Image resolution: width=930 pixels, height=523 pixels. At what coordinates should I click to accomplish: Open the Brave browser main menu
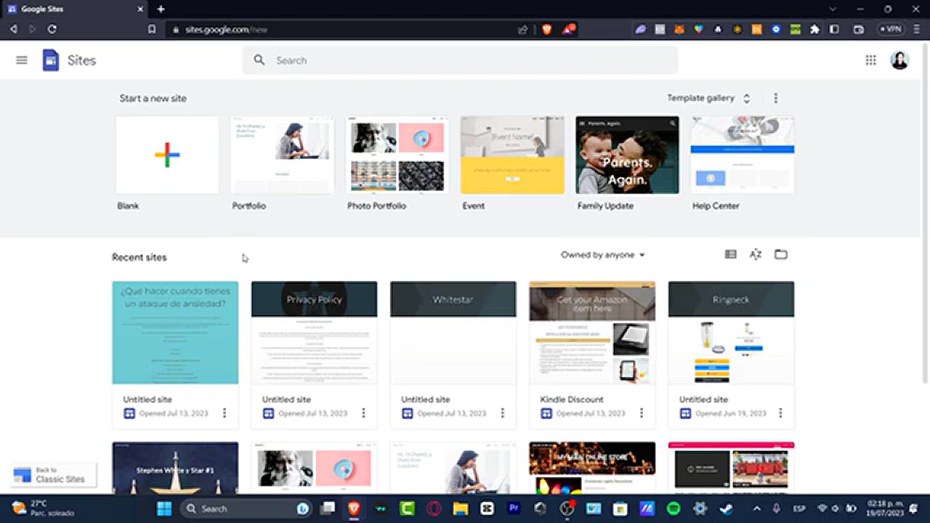916,29
